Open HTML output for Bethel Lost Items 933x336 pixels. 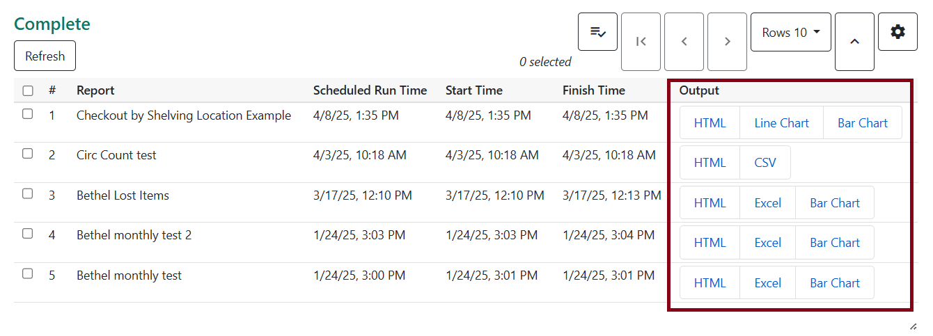pyautogui.click(x=709, y=202)
